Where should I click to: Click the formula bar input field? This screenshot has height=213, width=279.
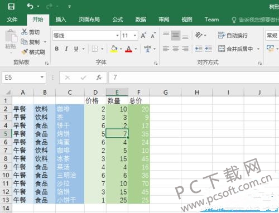[194, 78]
